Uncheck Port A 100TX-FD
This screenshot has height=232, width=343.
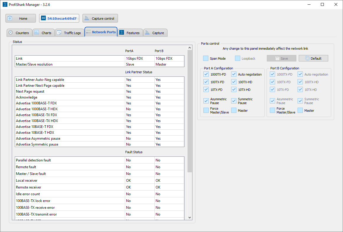[206, 82]
